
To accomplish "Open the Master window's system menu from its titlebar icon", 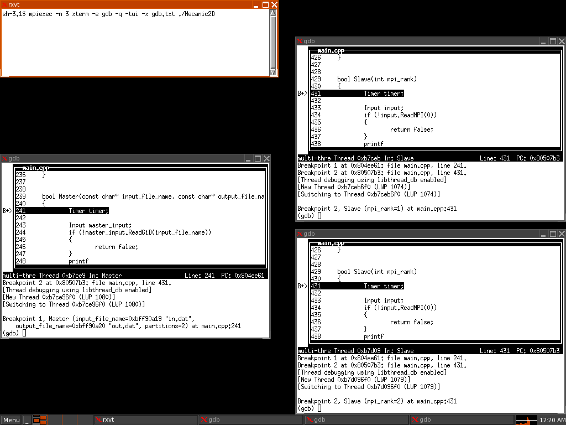I will point(4,158).
